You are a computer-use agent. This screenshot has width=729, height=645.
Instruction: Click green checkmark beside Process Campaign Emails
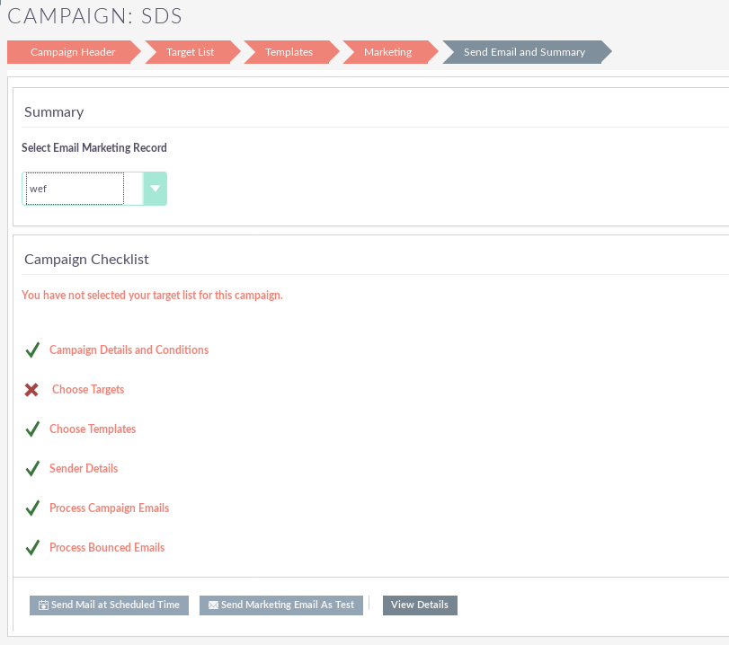coord(32,508)
